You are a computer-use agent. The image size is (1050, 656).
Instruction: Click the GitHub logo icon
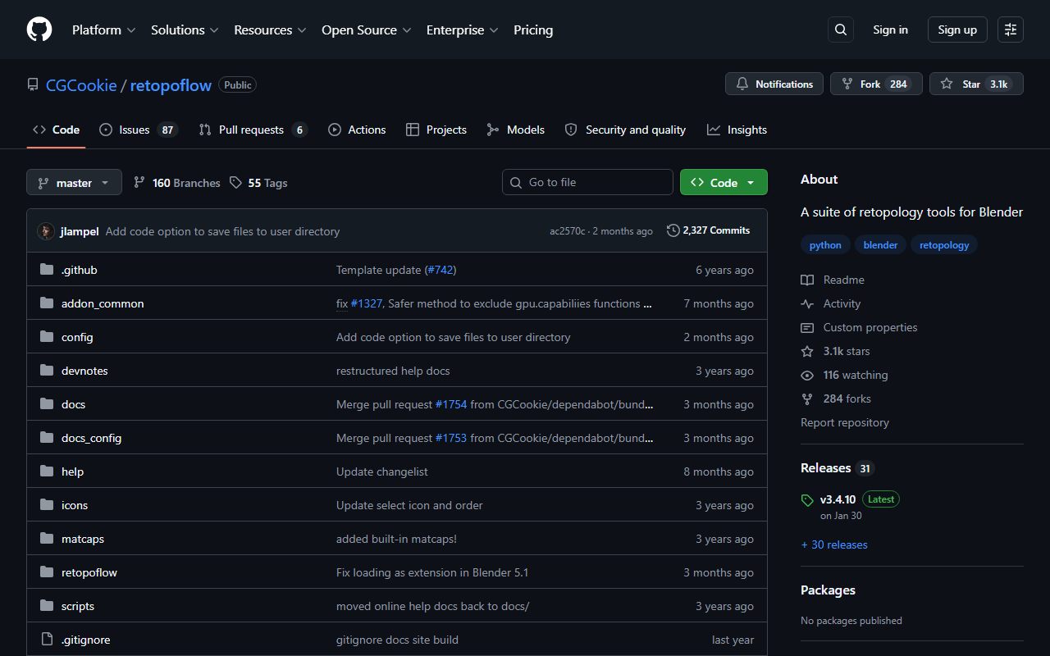39,30
